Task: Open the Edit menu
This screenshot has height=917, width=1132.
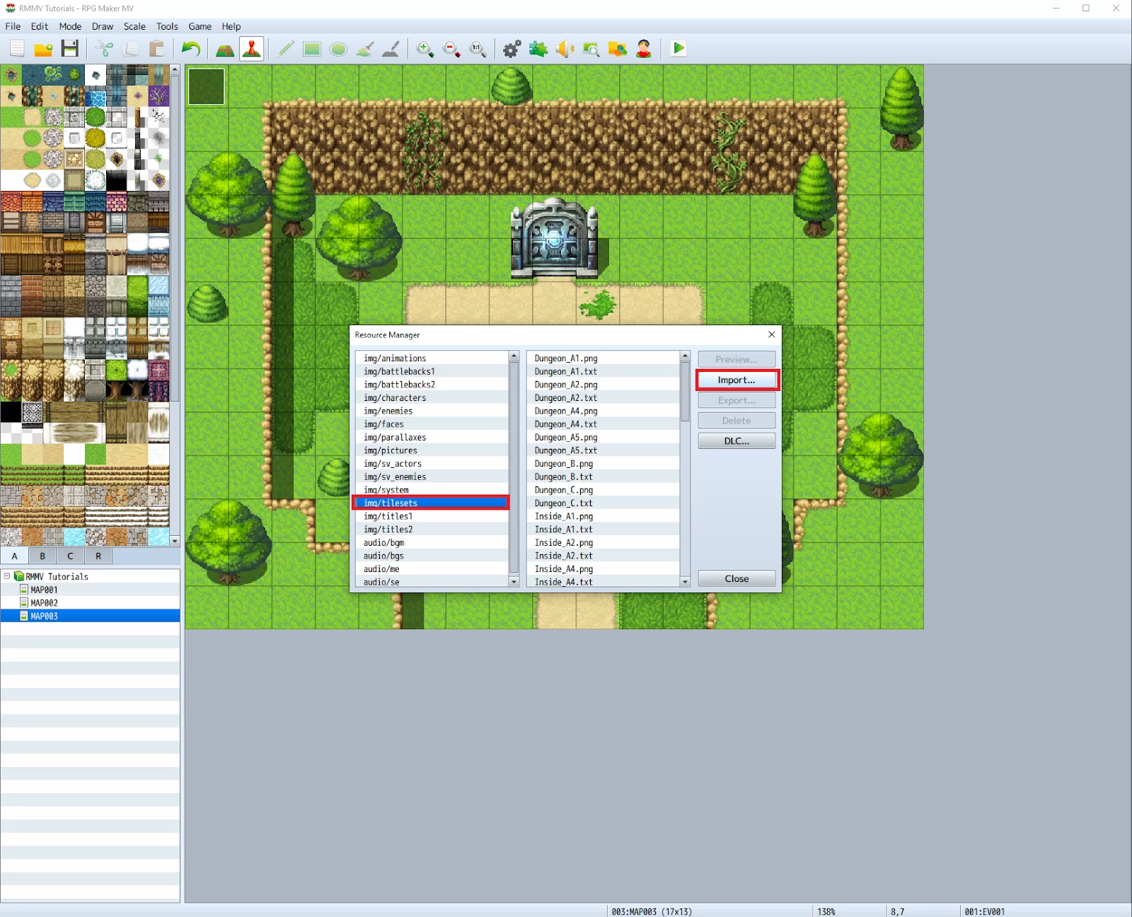Action: pos(40,26)
